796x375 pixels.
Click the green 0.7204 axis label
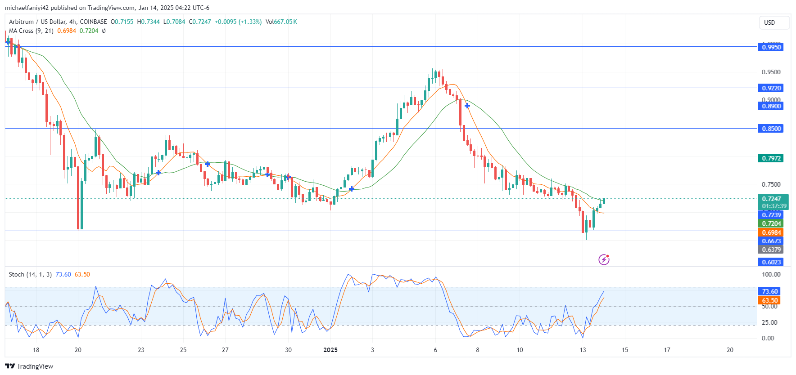771,223
